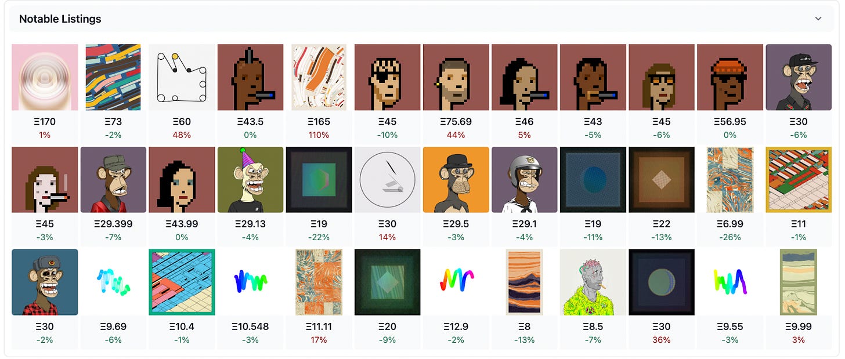Image resolution: width=845 pixels, height=359 pixels.
Task: Open the gray circle artwork listed at Ξ30
Action: [x=387, y=180]
